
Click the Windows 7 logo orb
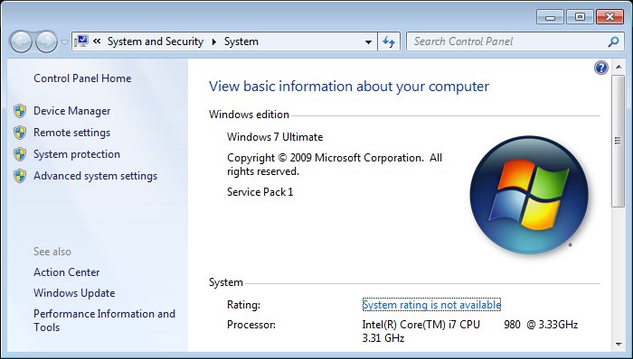click(528, 195)
